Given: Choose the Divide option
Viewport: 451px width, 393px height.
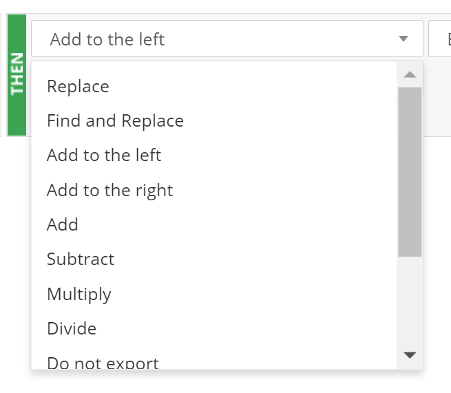Looking at the screenshot, I should click(x=213, y=328).
